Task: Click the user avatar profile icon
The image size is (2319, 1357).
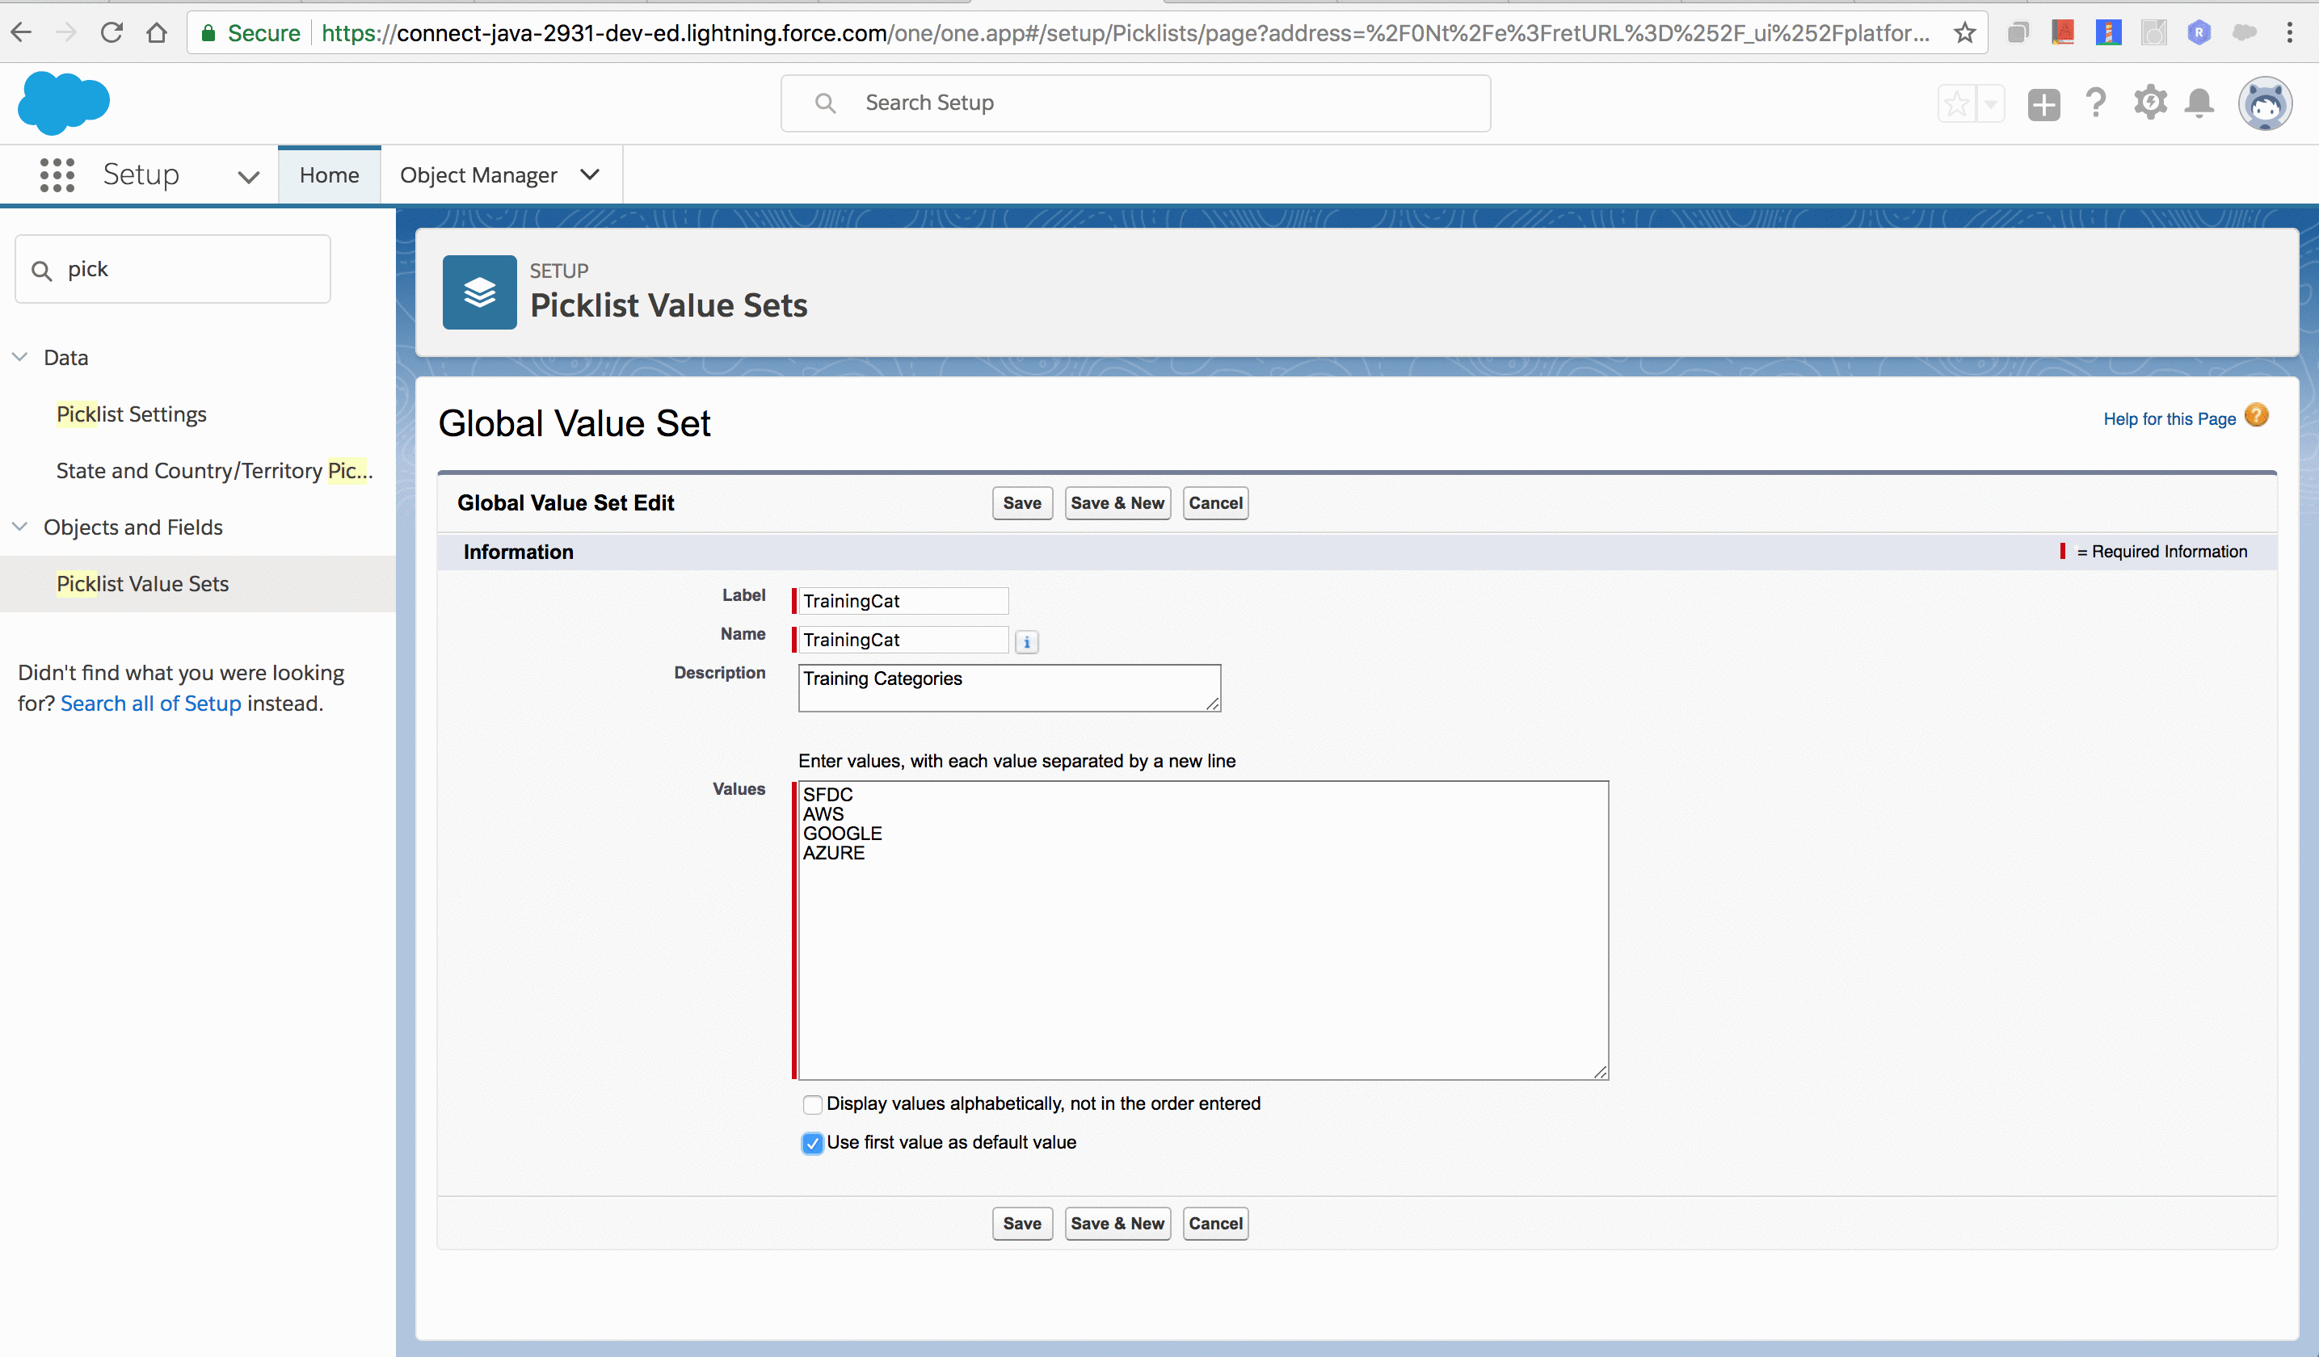Action: coord(2264,103)
